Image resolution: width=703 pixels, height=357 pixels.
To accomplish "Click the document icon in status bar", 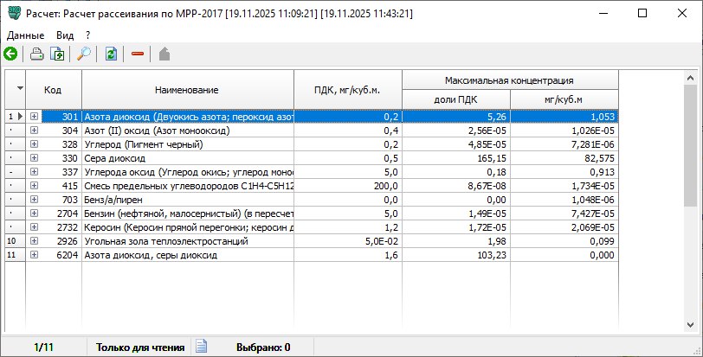I will click(201, 347).
